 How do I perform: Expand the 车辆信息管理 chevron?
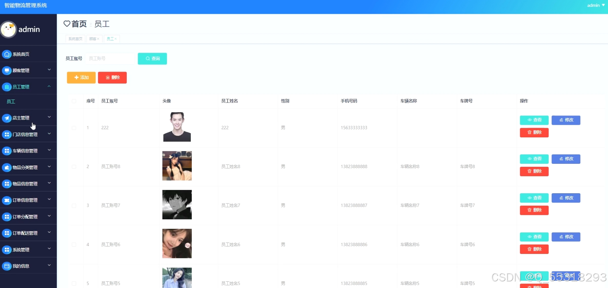[49, 150]
